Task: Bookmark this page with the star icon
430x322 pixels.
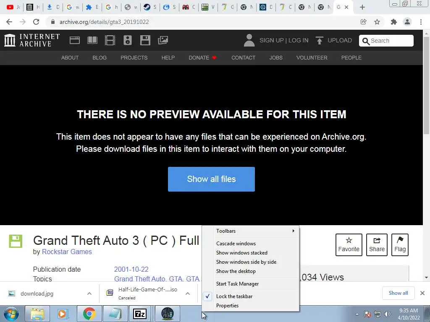Action: [377, 22]
